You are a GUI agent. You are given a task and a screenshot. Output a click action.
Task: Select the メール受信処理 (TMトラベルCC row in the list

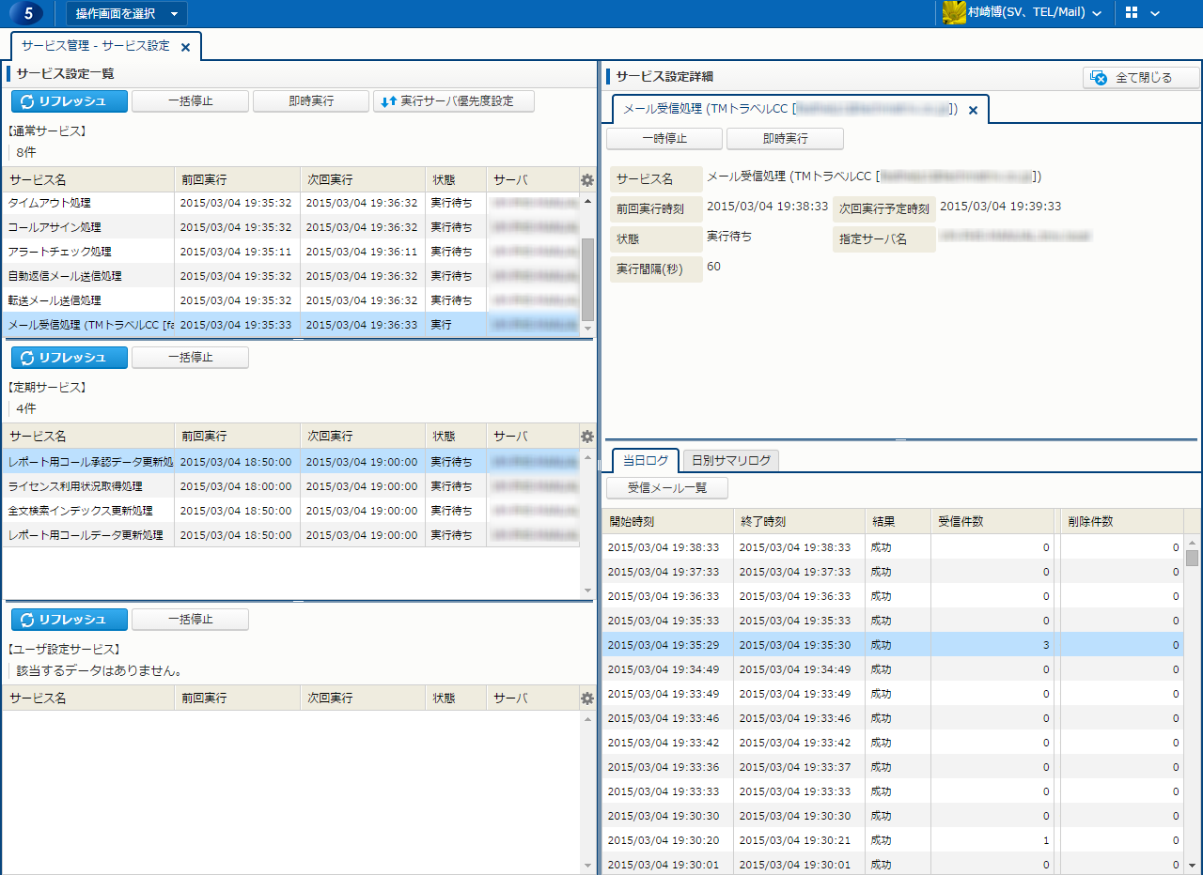click(x=291, y=325)
